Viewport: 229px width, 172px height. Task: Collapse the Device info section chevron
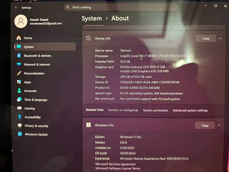pyautogui.click(x=220, y=38)
